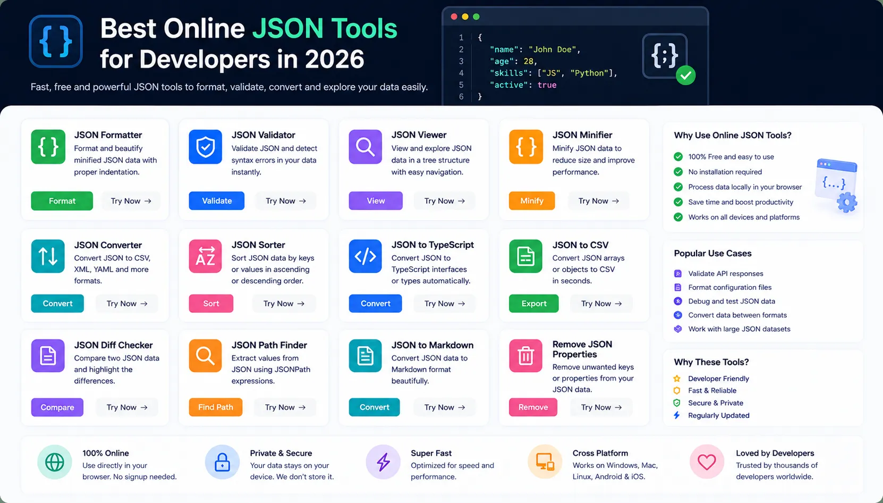Click the Private & Secure padlock icon
This screenshot has height=503, width=883.
tap(222, 462)
